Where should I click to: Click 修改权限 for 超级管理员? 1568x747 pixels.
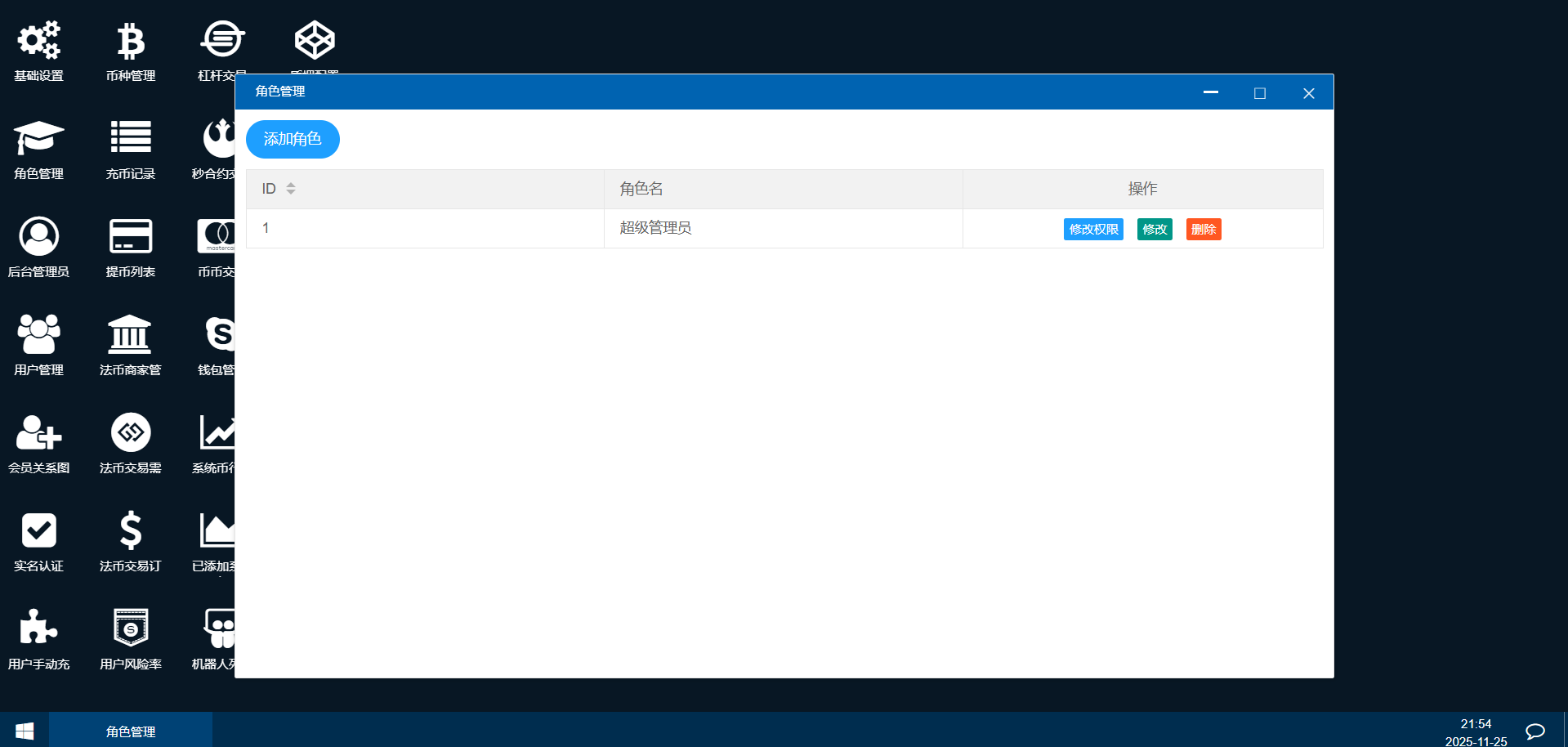[1093, 230]
